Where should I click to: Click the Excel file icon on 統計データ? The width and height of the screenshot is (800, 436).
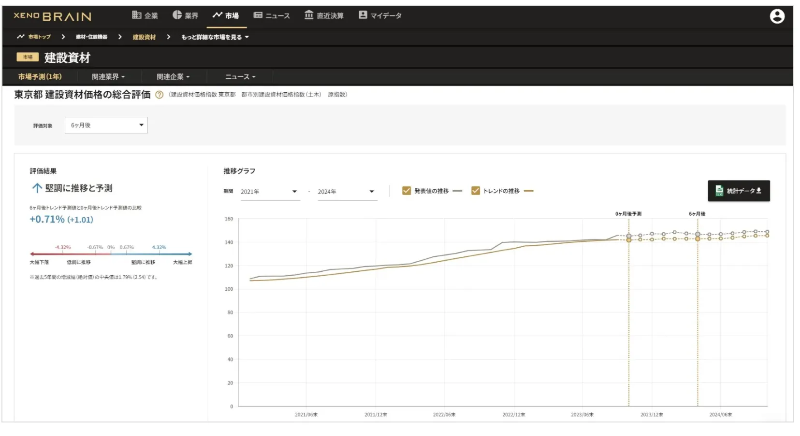719,191
